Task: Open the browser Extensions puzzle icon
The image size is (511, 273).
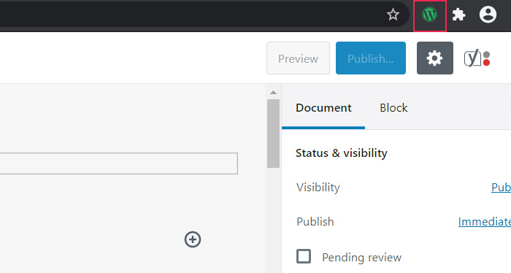Action: (458, 15)
